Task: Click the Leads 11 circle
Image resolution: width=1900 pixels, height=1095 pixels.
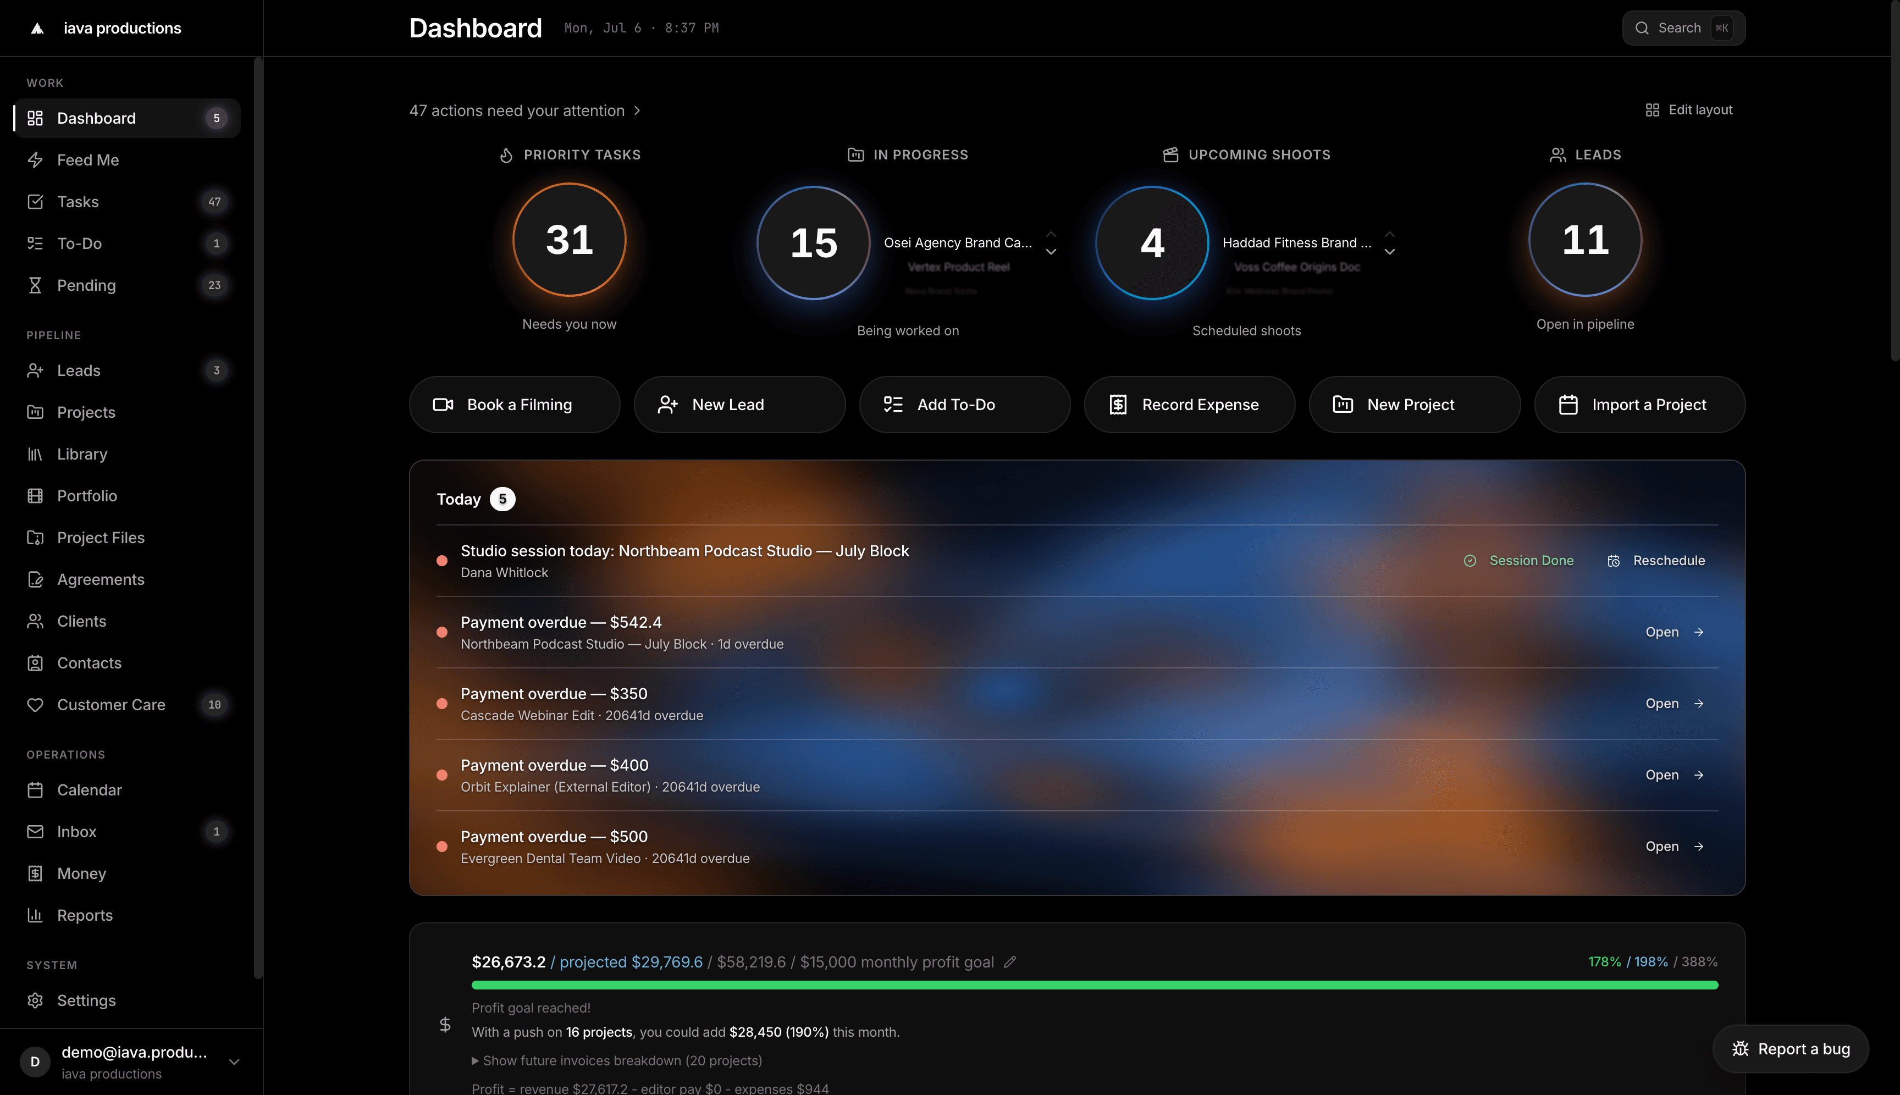Action: (x=1585, y=240)
